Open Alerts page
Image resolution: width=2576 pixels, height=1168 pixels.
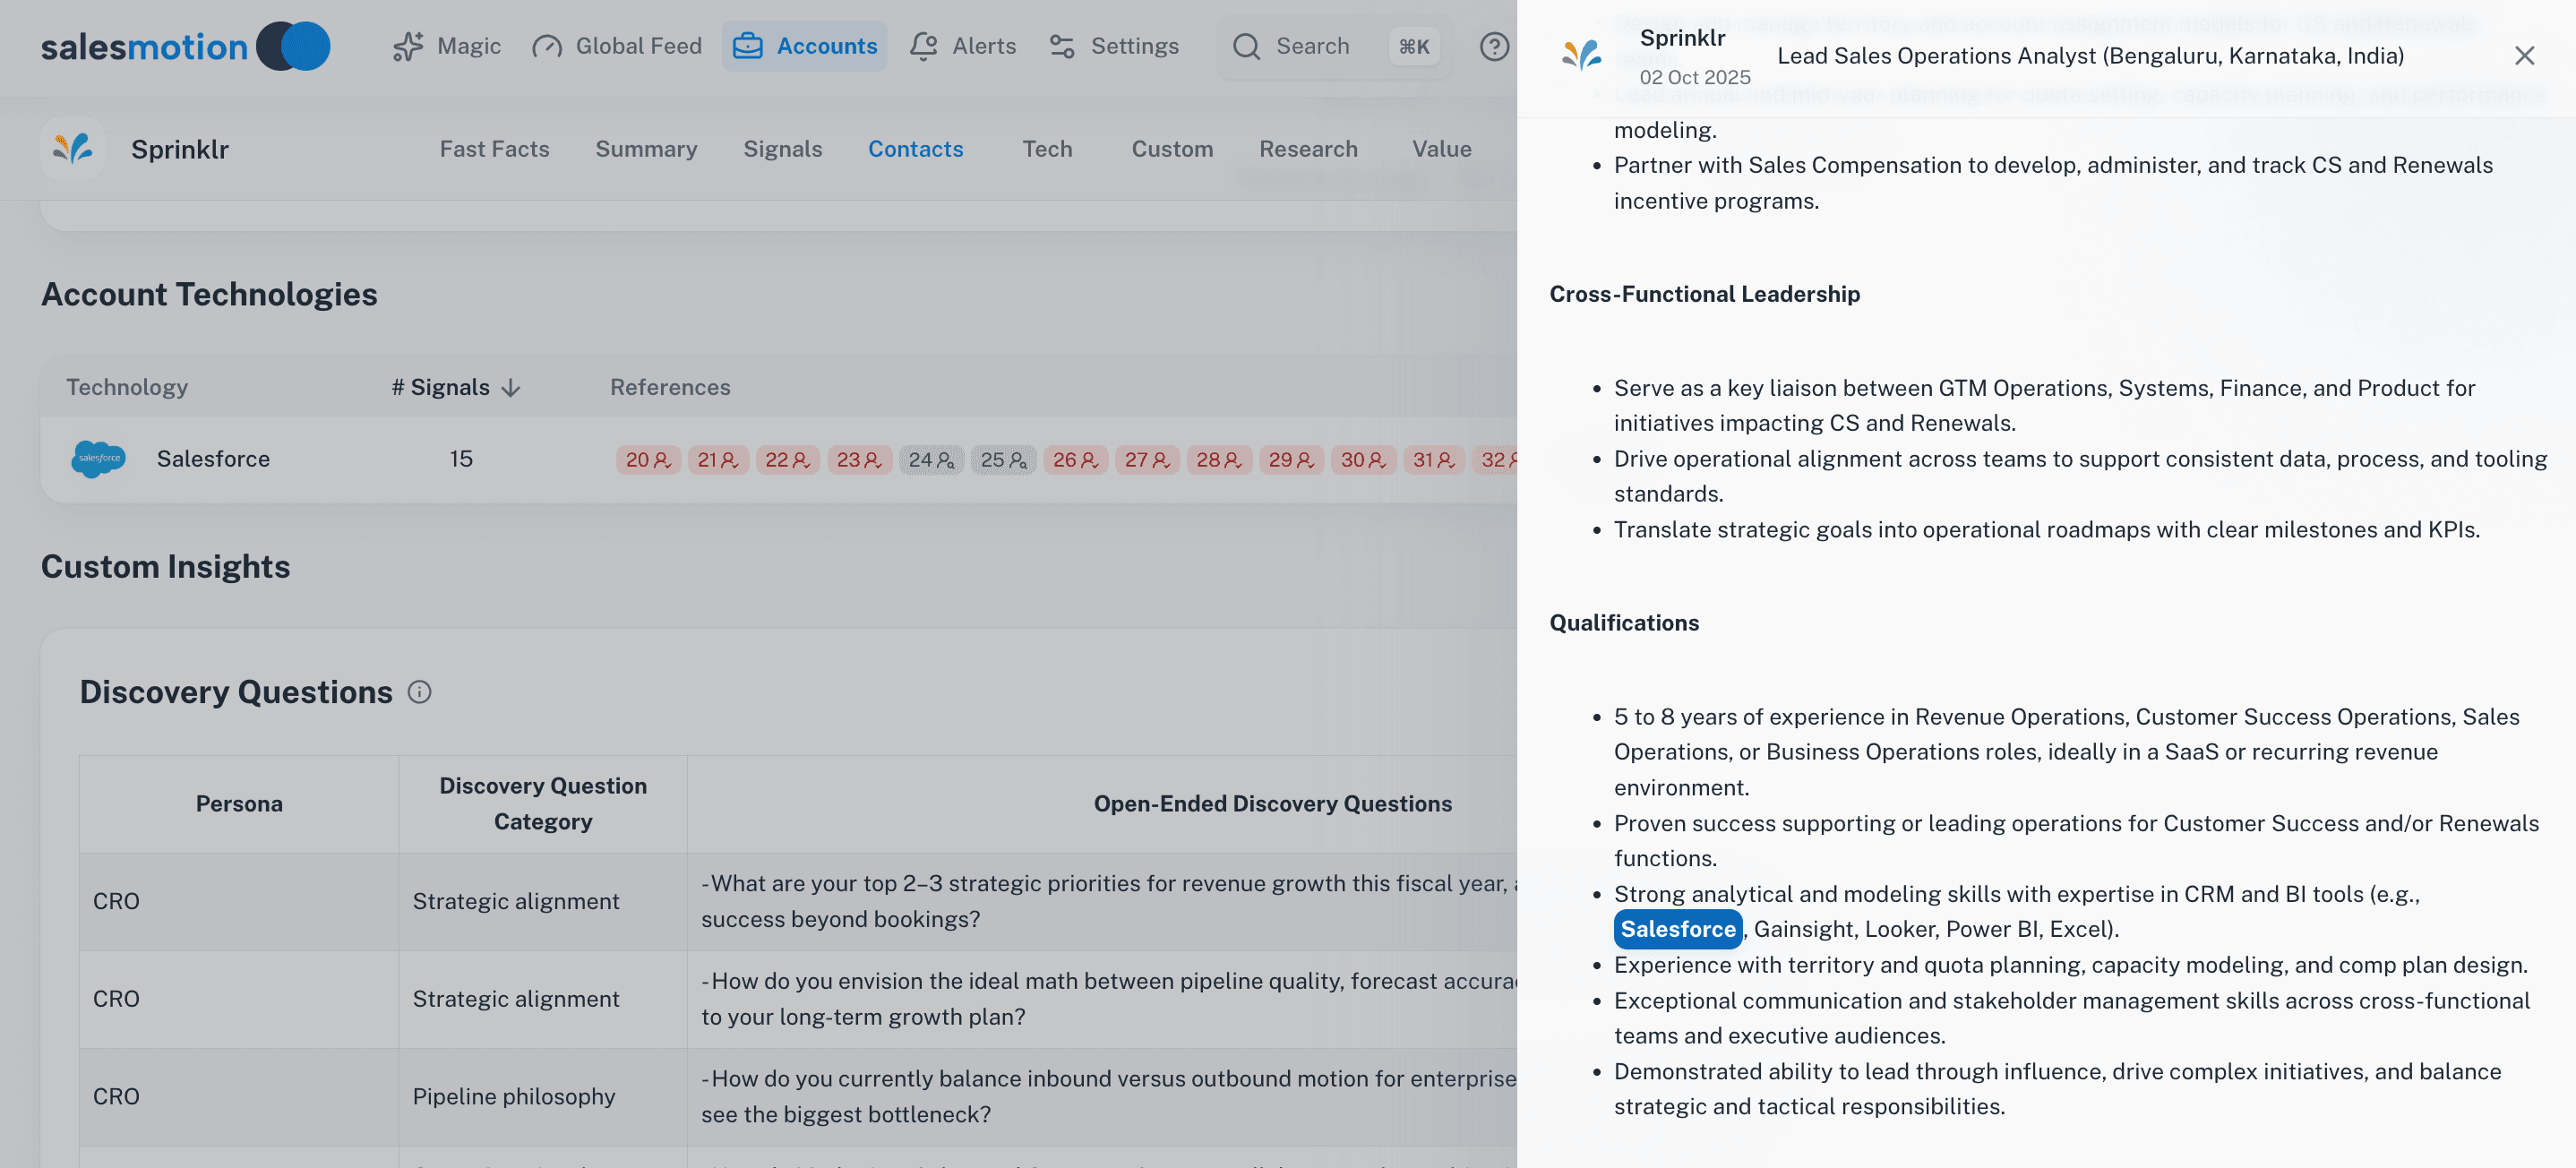(962, 46)
